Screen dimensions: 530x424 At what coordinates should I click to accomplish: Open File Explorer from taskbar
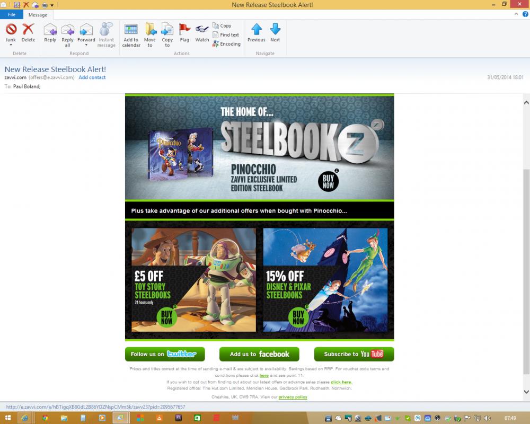pos(64,418)
